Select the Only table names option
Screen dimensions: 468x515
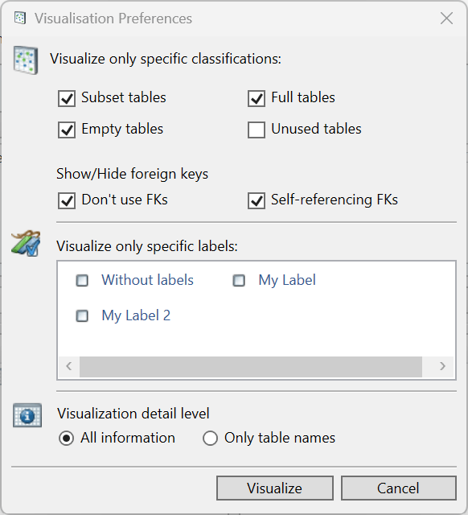[x=210, y=438]
